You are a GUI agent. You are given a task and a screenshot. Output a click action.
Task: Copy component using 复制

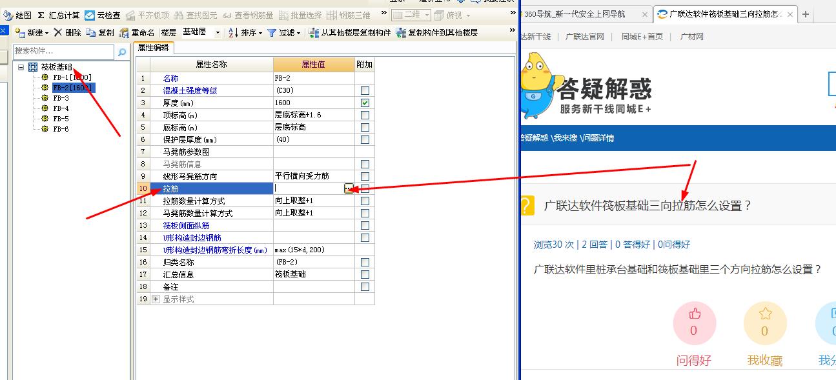100,32
